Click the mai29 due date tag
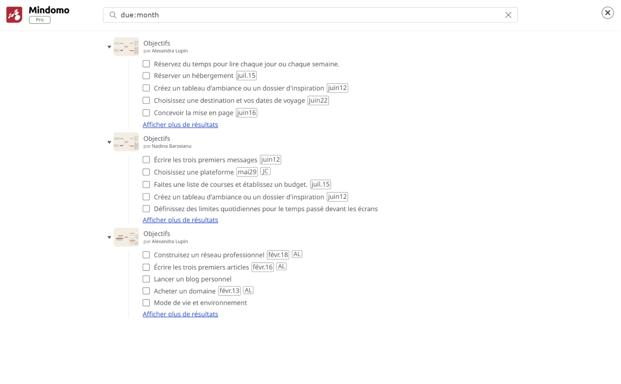The height and width of the screenshot is (384, 621). tap(247, 172)
